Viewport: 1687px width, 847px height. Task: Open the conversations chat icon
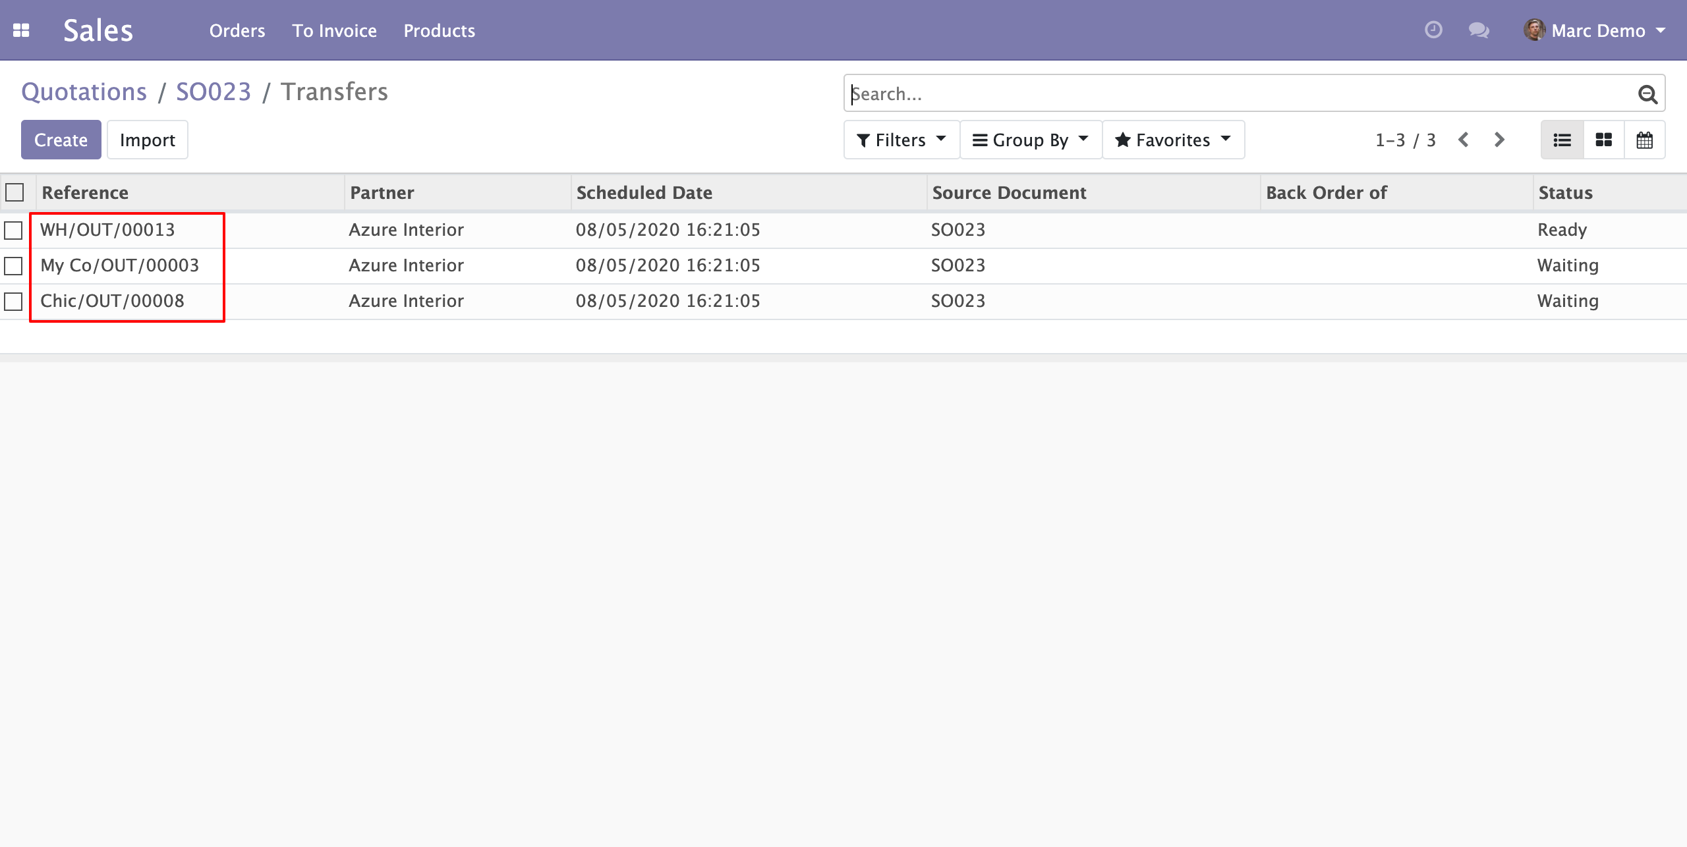pos(1479,30)
